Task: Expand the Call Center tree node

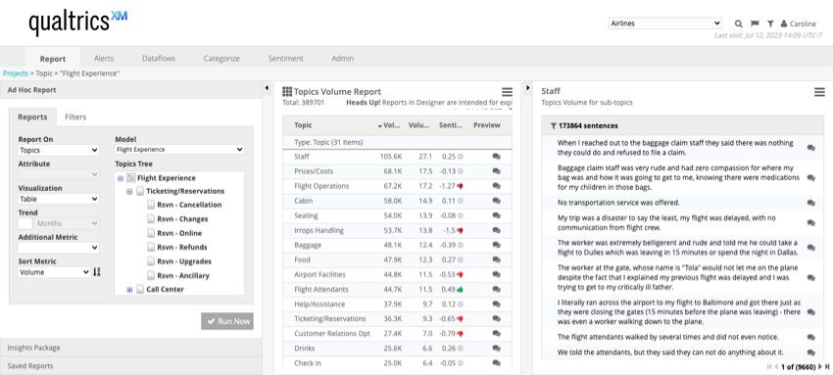Action: tap(129, 290)
